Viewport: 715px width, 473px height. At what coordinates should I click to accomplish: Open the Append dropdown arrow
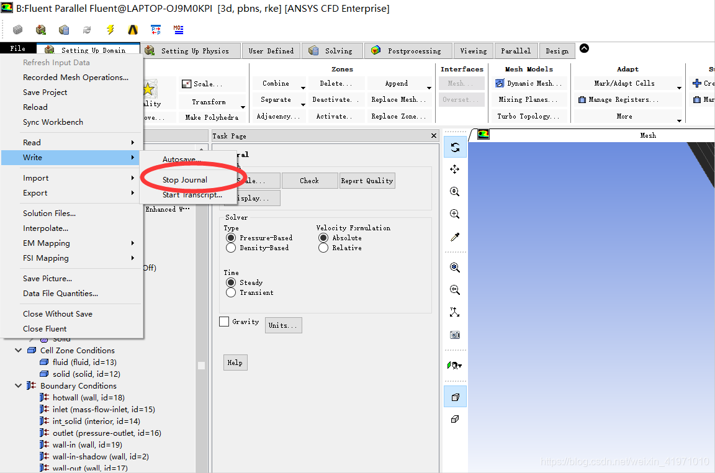pos(429,87)
